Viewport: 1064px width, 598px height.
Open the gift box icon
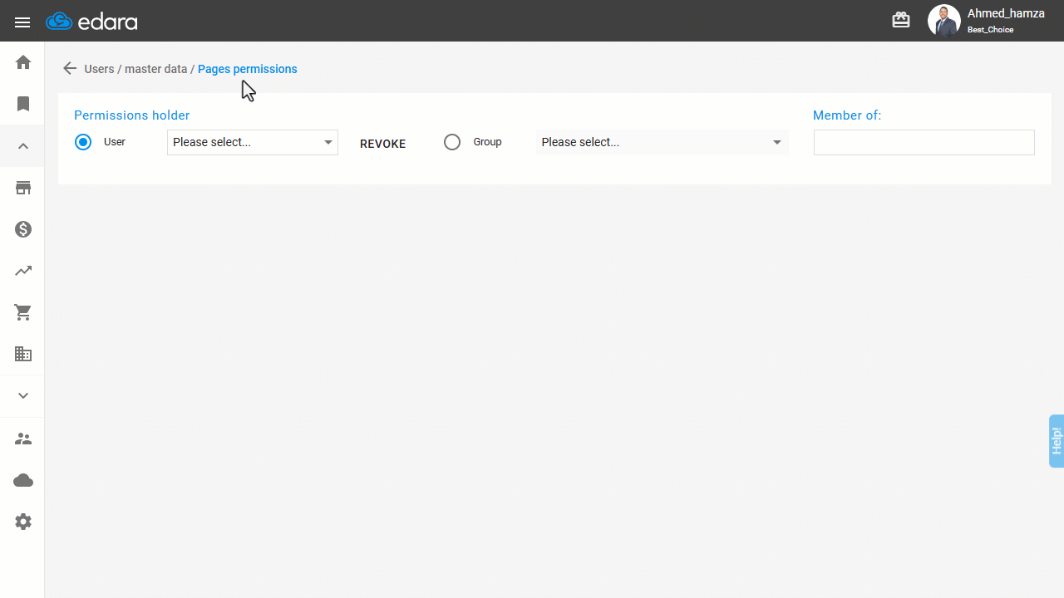click(901, 20)
